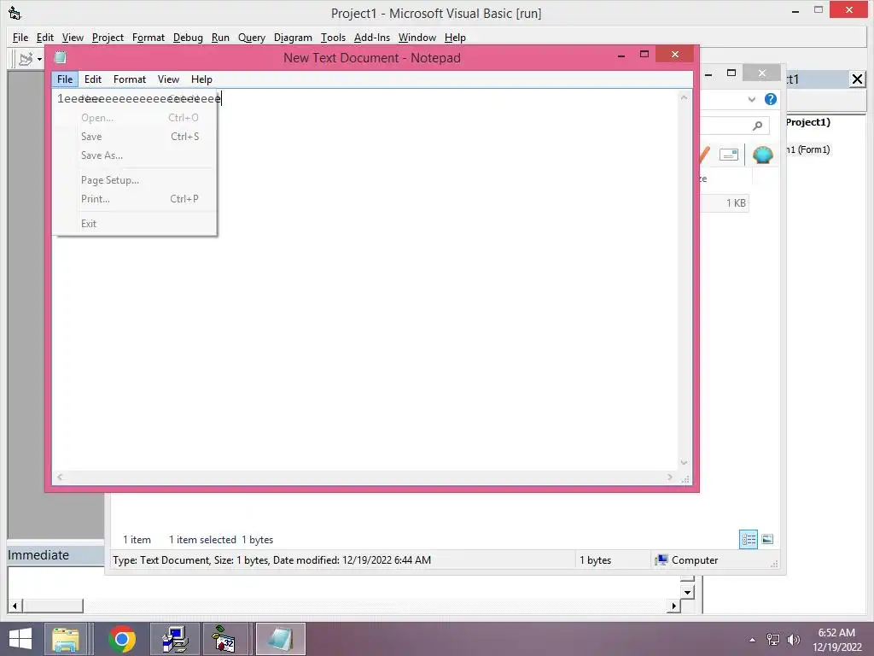Open Notepad's Edit menu
The image size is (874, 656).
92,79
